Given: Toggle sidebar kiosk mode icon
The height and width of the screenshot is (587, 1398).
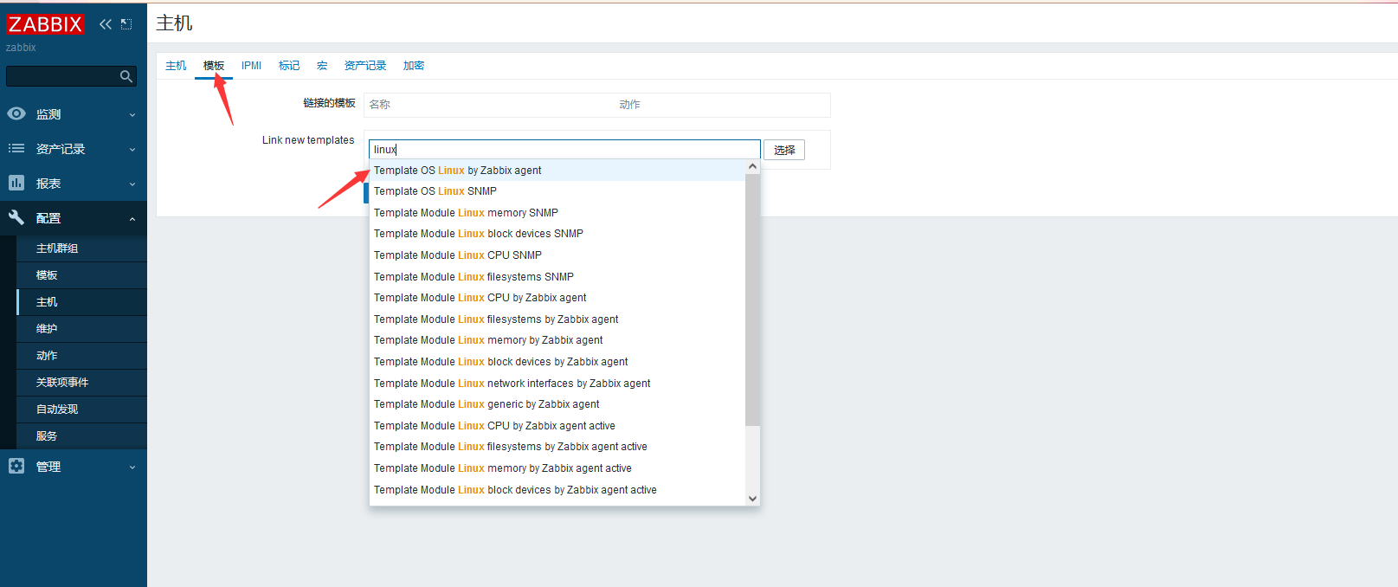Looking at the screenshot, I should pos(126,24).
